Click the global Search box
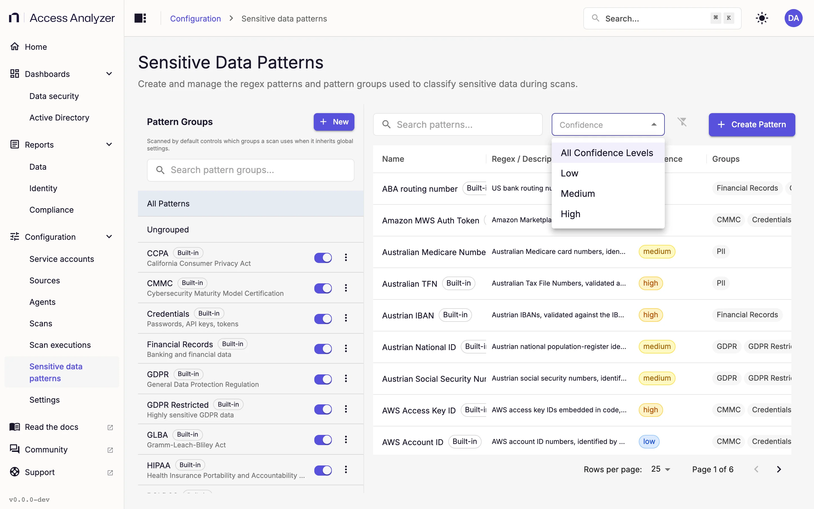Screen dimensions: 814x509 tap(662, 18)
